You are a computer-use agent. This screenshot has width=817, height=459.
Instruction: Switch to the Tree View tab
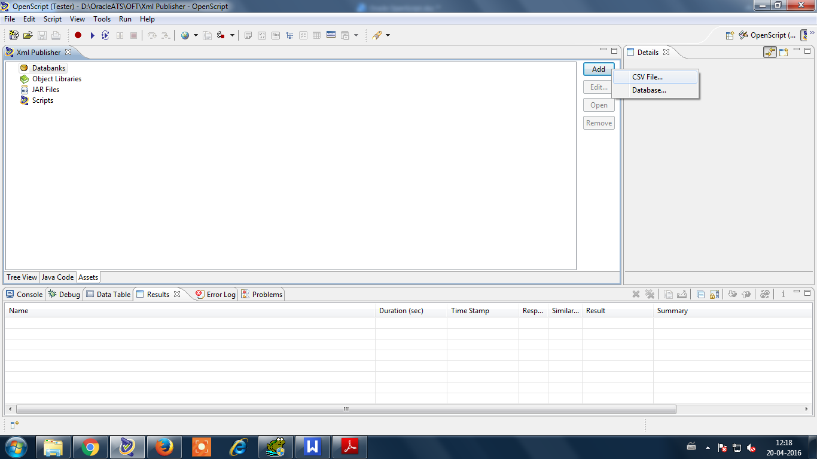[x=22, y=277]
